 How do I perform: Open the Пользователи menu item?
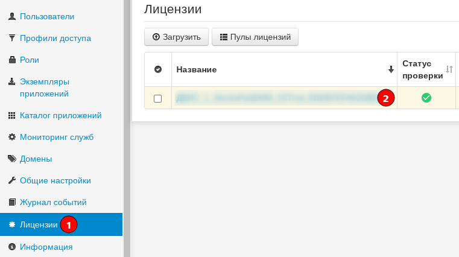(47, 16)
